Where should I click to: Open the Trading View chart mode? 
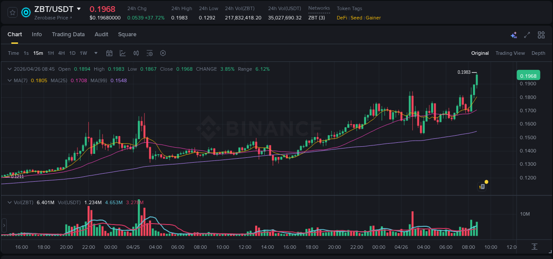point(510,53)
